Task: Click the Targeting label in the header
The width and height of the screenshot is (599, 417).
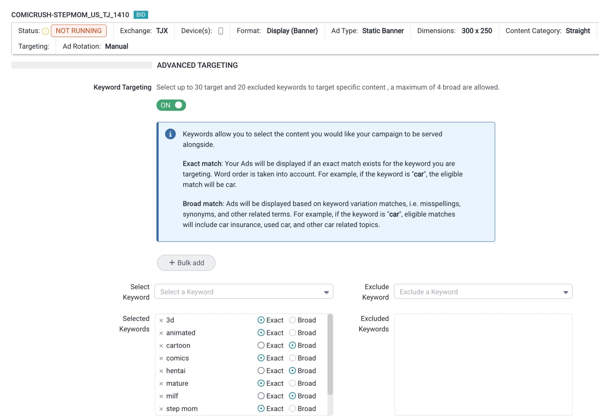Action: coord(34,46)
